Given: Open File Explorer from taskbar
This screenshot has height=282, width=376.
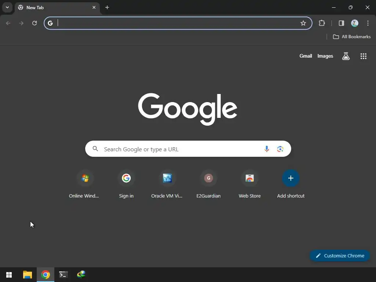Looking at the screenshot, I should [27, 275].
